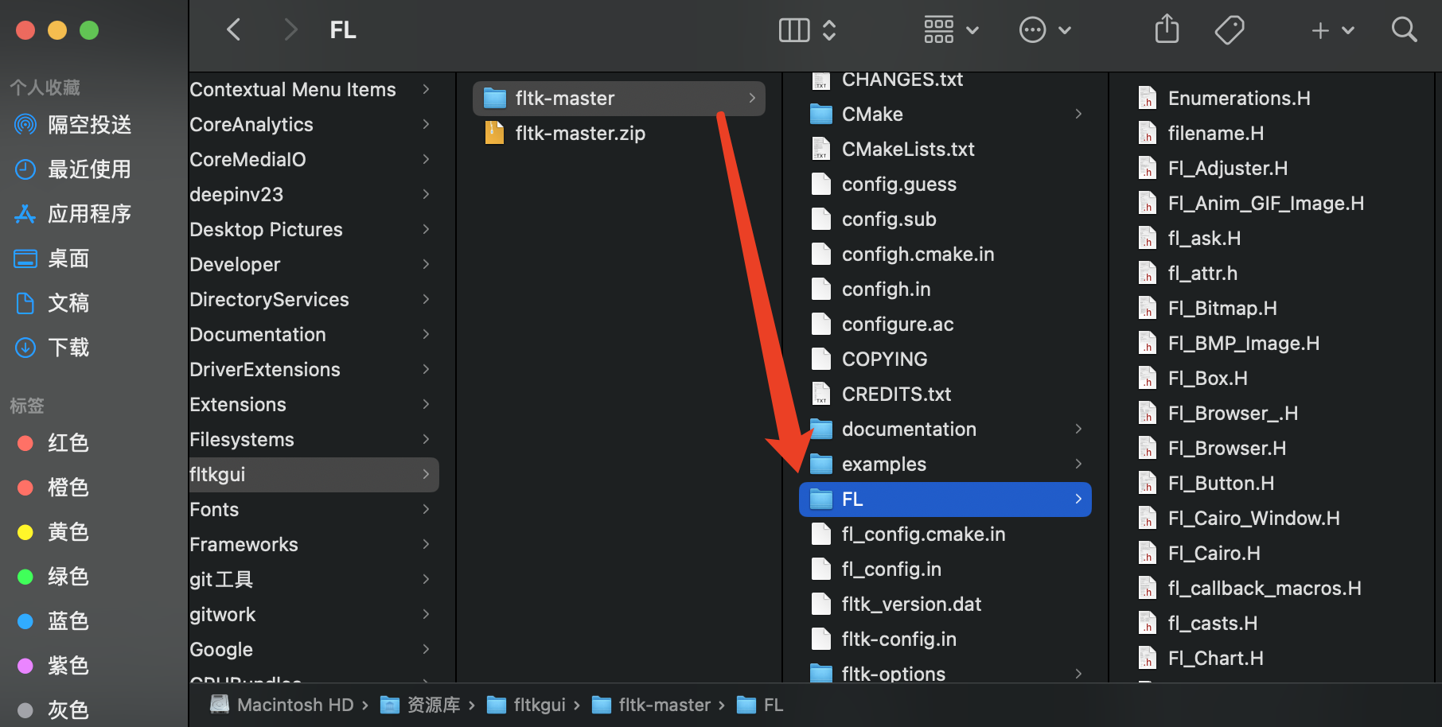Expand the documentation folder chevron
Image resolution: width=1442 pixels, height=727 pixels.
pos(1078,429)
